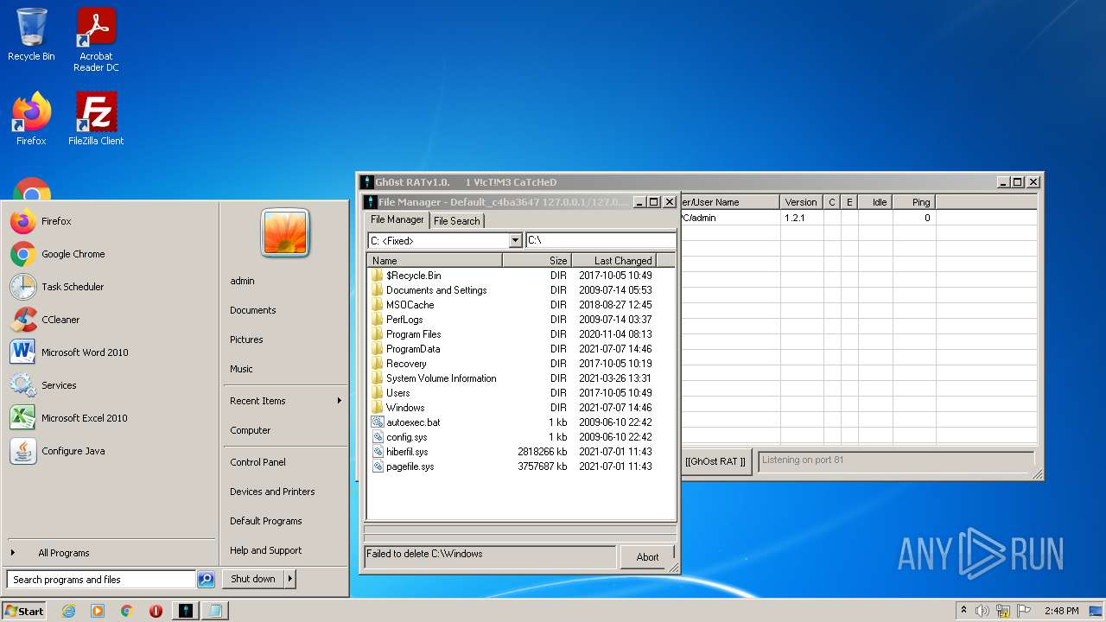Screen dimensions: 1106x622
Task: Open the Recycle Bin desktop icon
Action: pyautogui.click(x=31, y=35)
